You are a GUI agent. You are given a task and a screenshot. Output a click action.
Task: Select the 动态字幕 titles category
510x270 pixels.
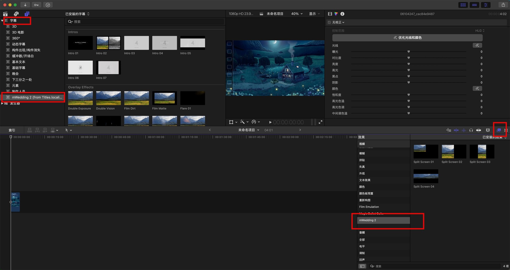[19, 44]
